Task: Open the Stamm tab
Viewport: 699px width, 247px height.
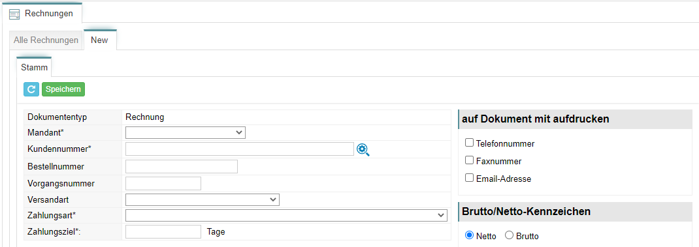Action: [x=34, y=68]
